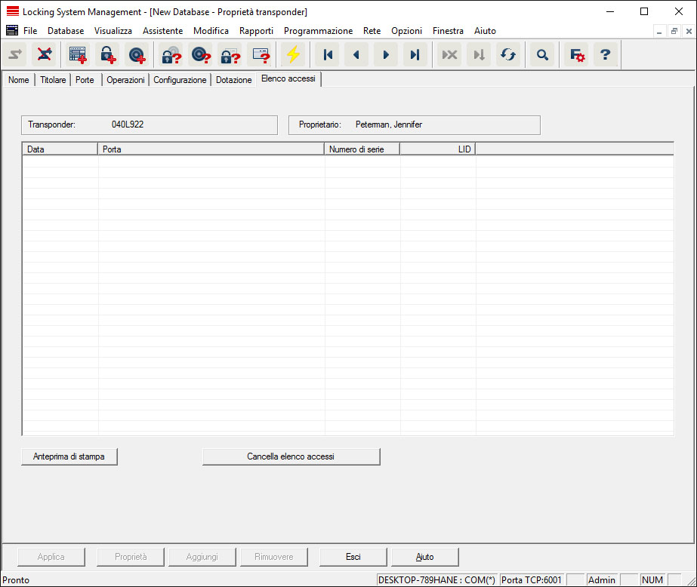Click the add new transponder icon

[x=136, y=55]
